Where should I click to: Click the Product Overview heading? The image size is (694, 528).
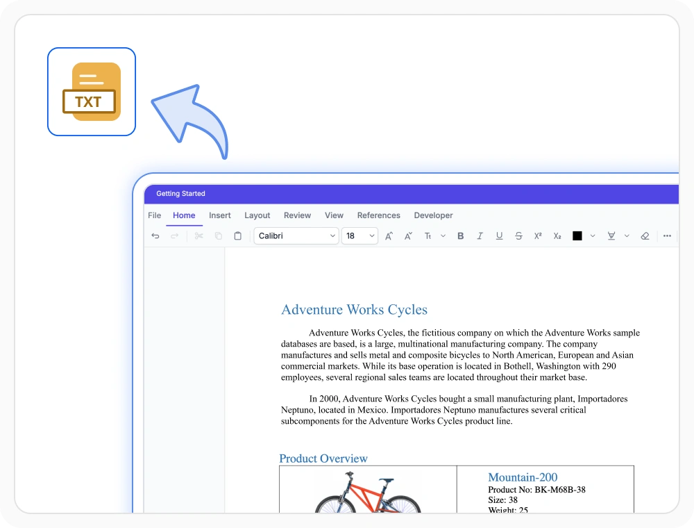[323, 459]
